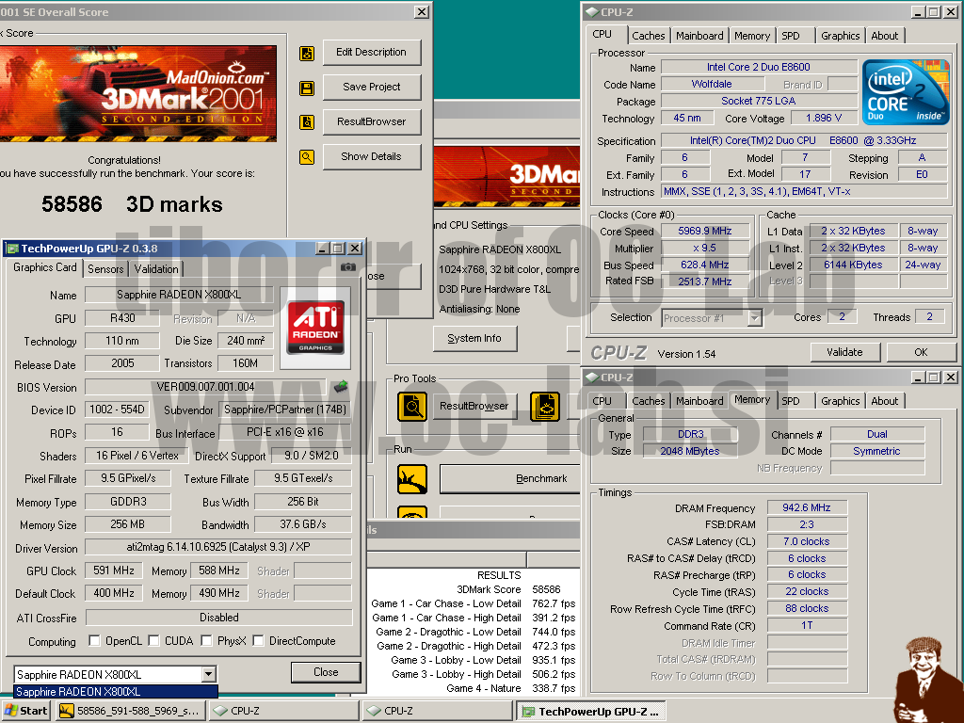Toggle the PhysX checkbox in GPU-Z
Screen dimensions: 964x723
[206, 640]
